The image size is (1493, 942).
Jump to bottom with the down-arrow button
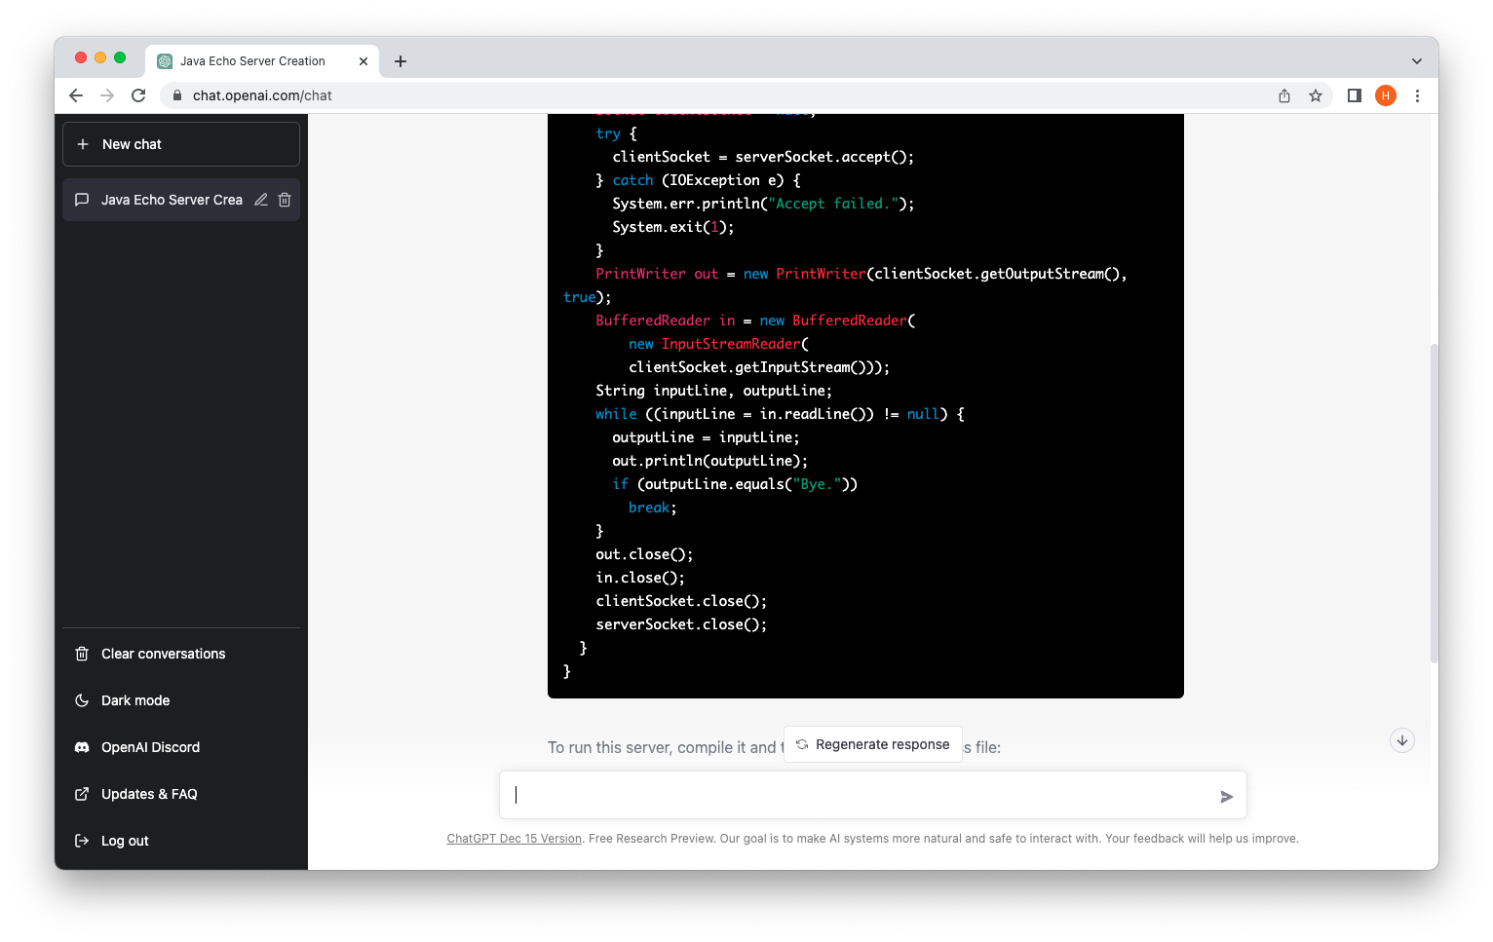(1402, 740)
